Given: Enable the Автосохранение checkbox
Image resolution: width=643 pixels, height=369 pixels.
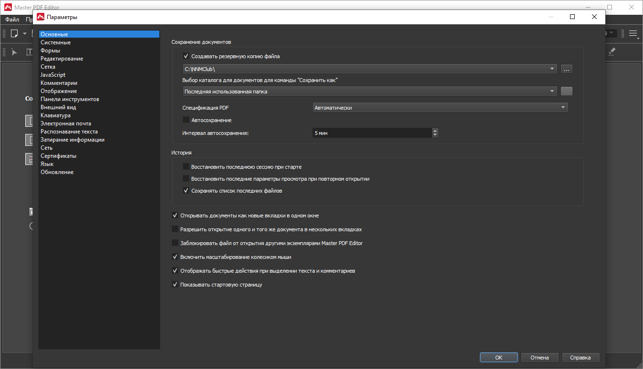Looking at the screenshot, I should coord(186,120).
